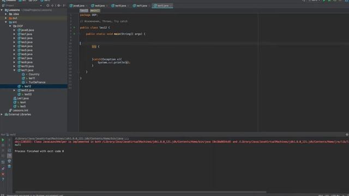Switch to java8.java editor tab

[79, 6]
